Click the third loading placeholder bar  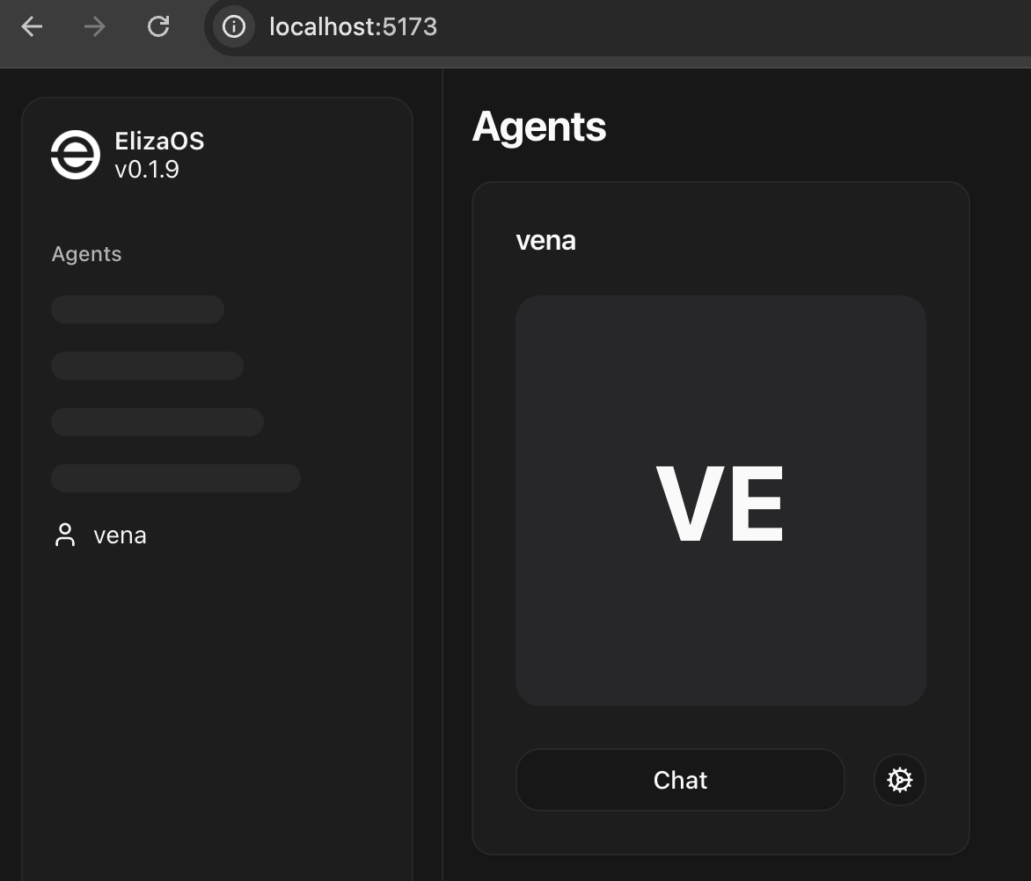pos(157,422)
